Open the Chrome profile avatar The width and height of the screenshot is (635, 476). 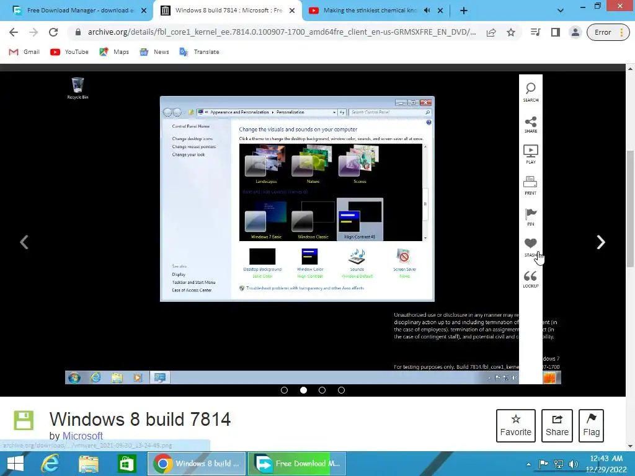pos(575,32)
